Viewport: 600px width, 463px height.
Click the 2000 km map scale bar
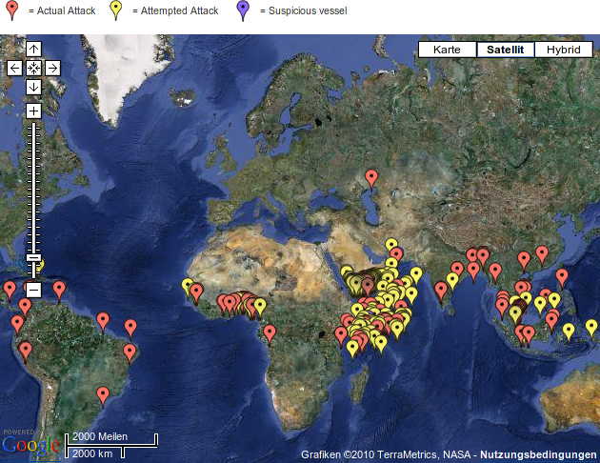pos(94,453)
